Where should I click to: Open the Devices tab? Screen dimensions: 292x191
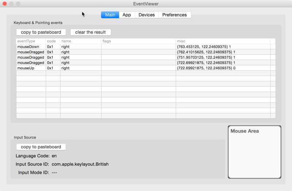147,15
